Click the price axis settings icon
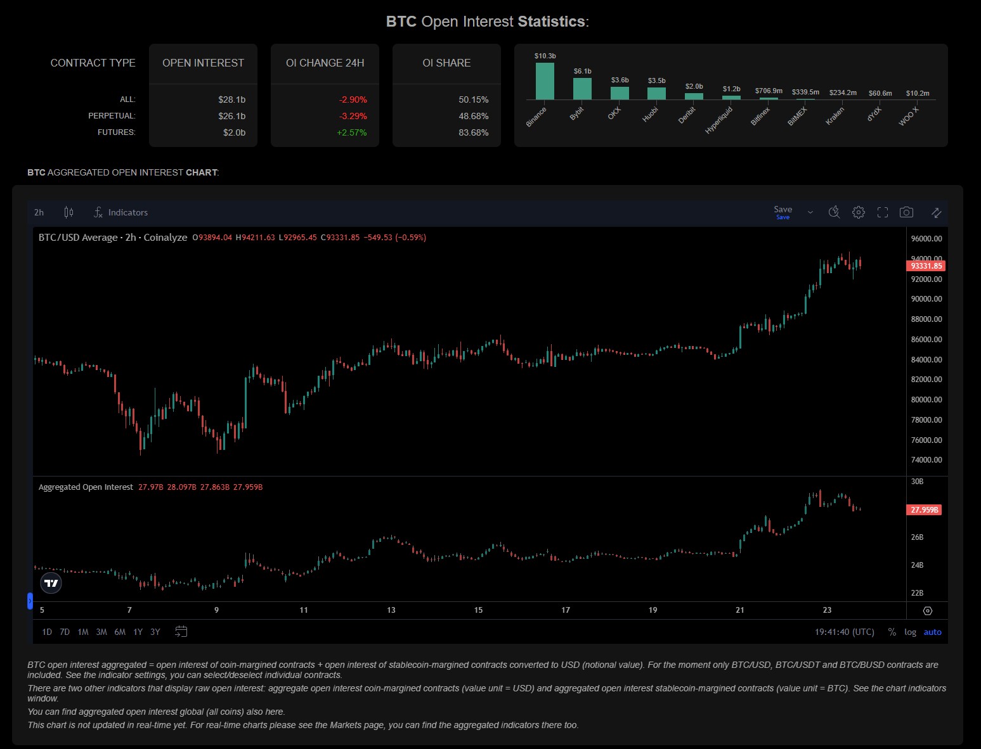The image size is (981, 749). coord(927,611)
